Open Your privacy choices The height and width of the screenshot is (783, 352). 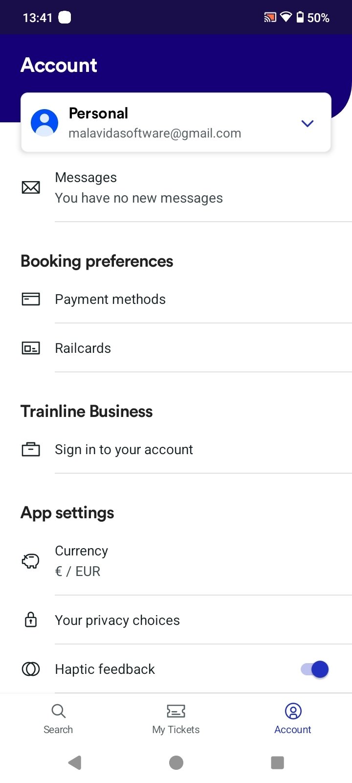117,620
